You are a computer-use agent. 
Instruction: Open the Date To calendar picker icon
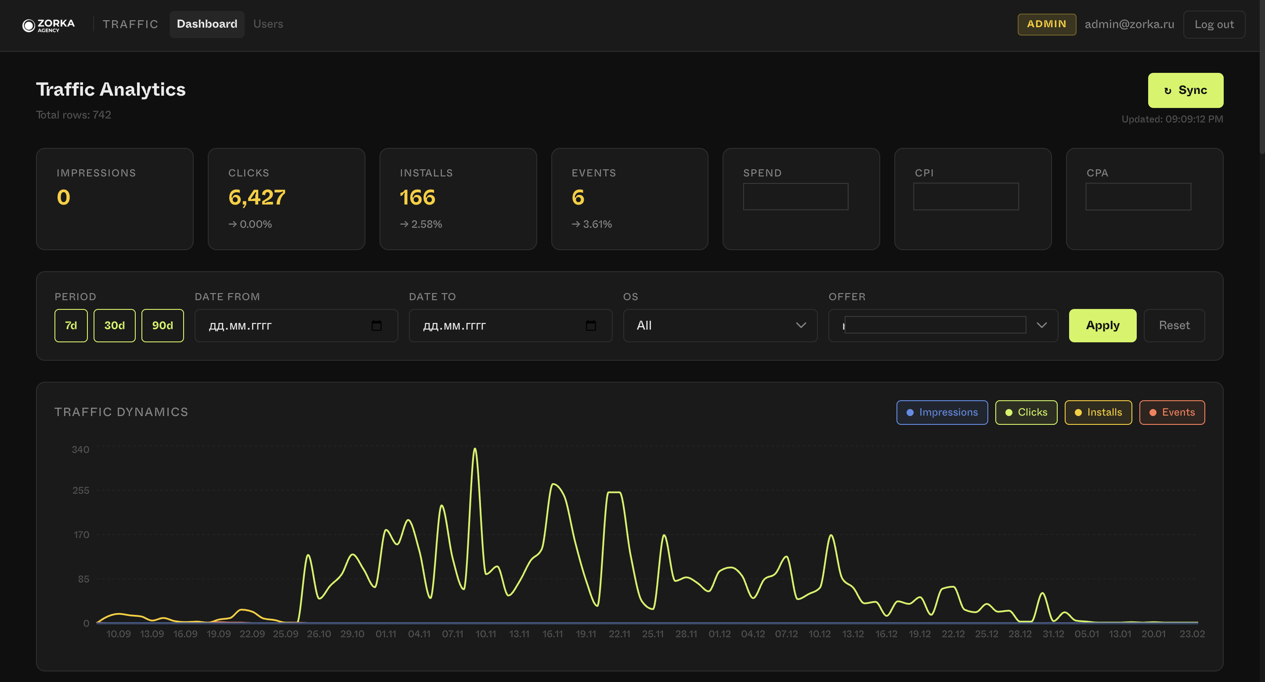(x=590, y=325)
